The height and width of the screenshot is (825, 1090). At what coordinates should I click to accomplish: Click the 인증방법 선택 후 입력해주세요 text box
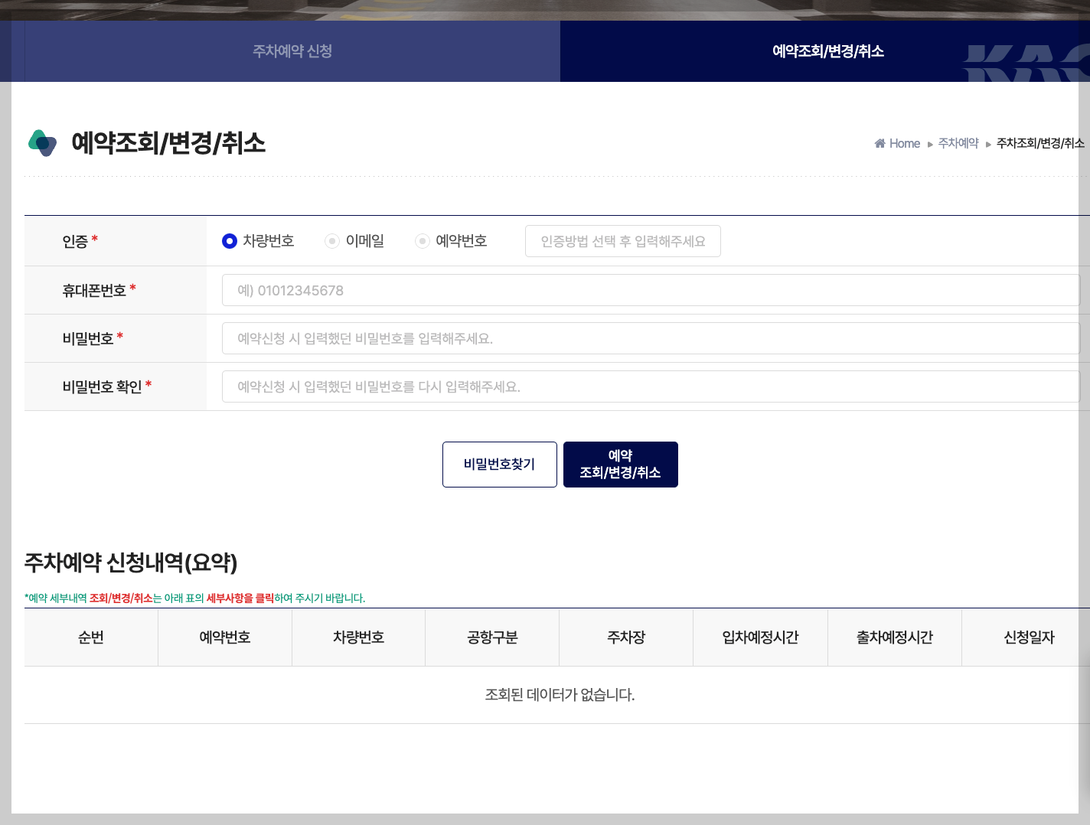tap(622, 241)
